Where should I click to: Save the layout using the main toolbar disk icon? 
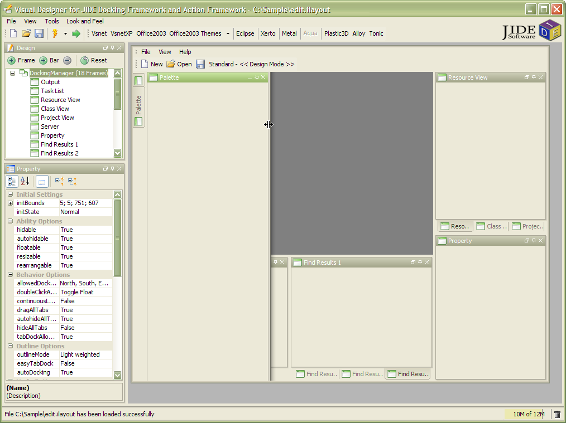pyautogui.click(x=39, y=33)
